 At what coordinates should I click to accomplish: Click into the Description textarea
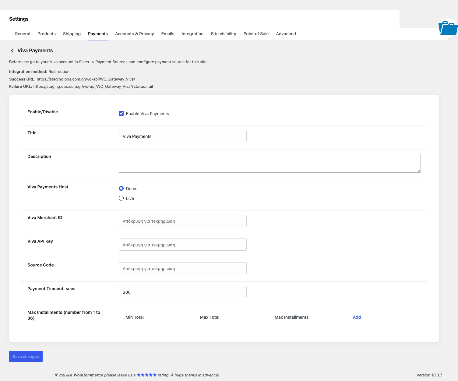coord(270,163)
